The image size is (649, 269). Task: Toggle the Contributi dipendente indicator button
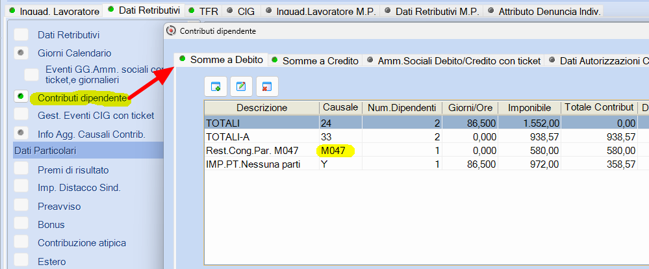click(x=21, y=96)
